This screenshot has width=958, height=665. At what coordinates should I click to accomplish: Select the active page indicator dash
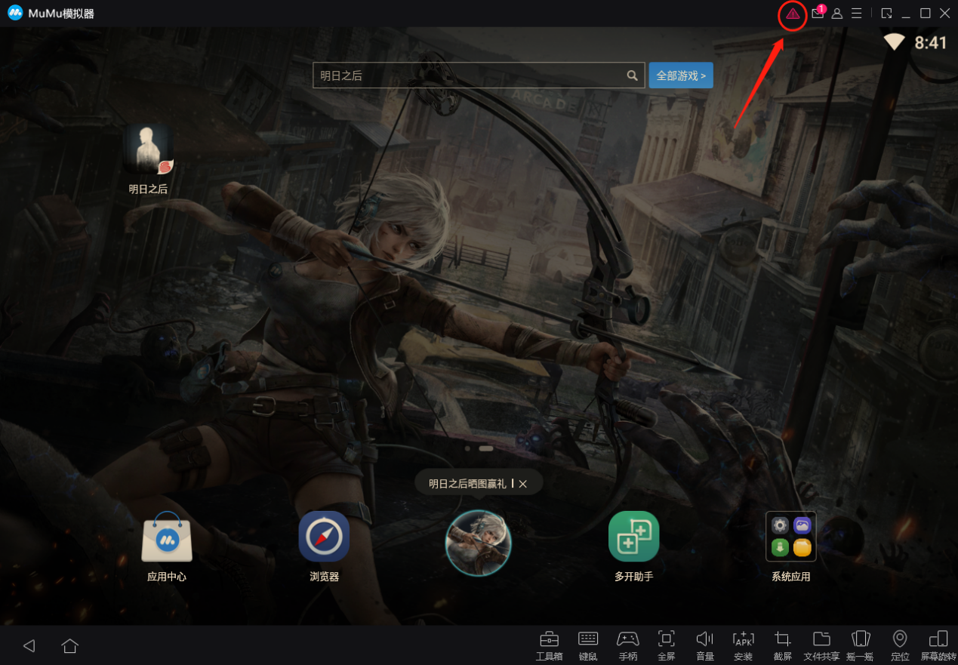(x=486, y=448)
